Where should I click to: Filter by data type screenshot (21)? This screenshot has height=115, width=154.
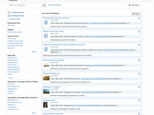coord(13,60)
